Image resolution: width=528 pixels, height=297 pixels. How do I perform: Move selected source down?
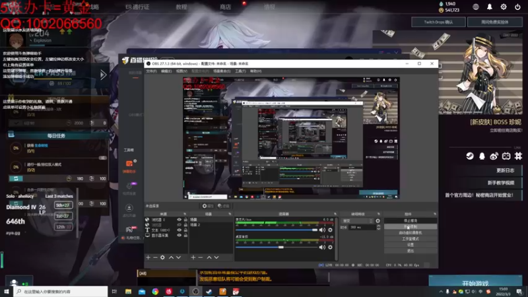(178, 257)
